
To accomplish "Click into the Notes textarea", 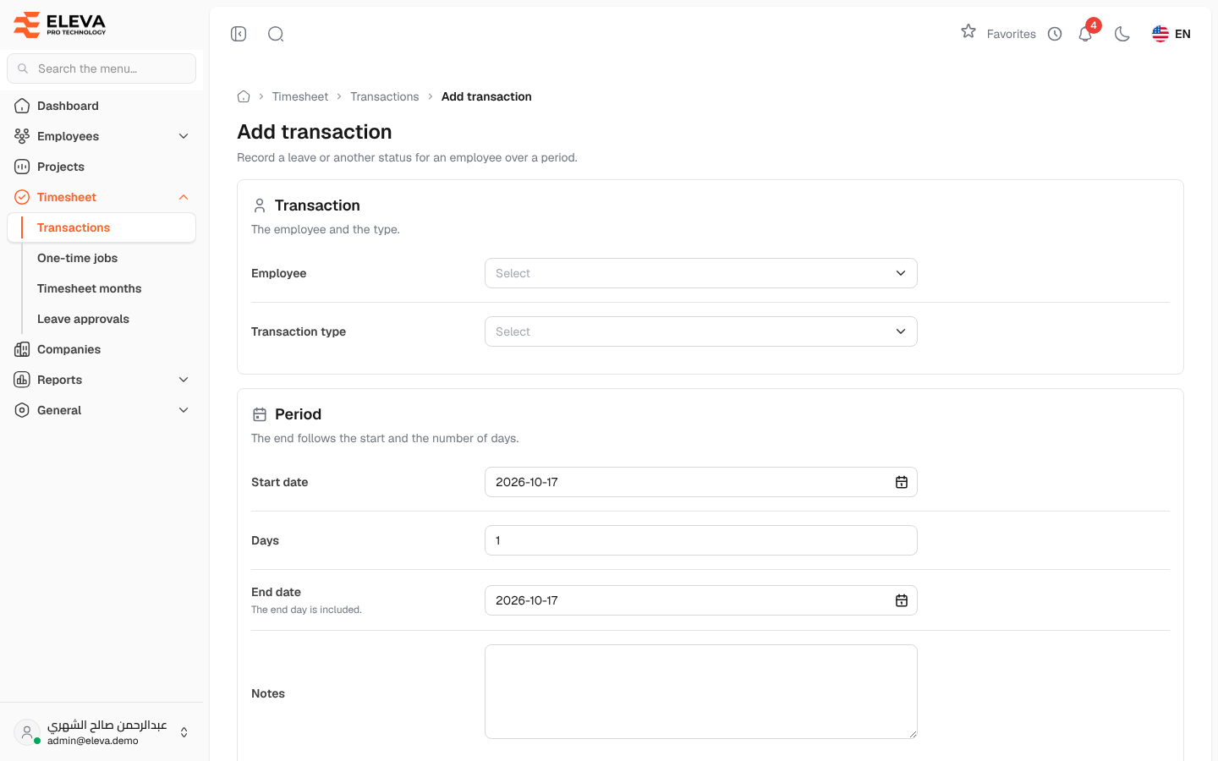I will (x=701, y=692).
